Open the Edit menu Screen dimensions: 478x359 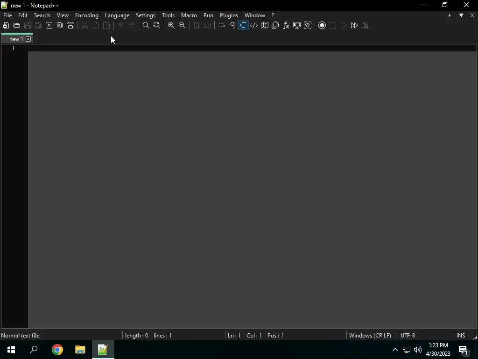point(23,15)
